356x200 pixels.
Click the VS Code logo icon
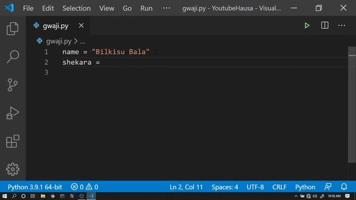coord(9,8)
